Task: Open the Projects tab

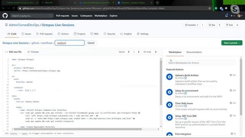Action: coord(80,34)
